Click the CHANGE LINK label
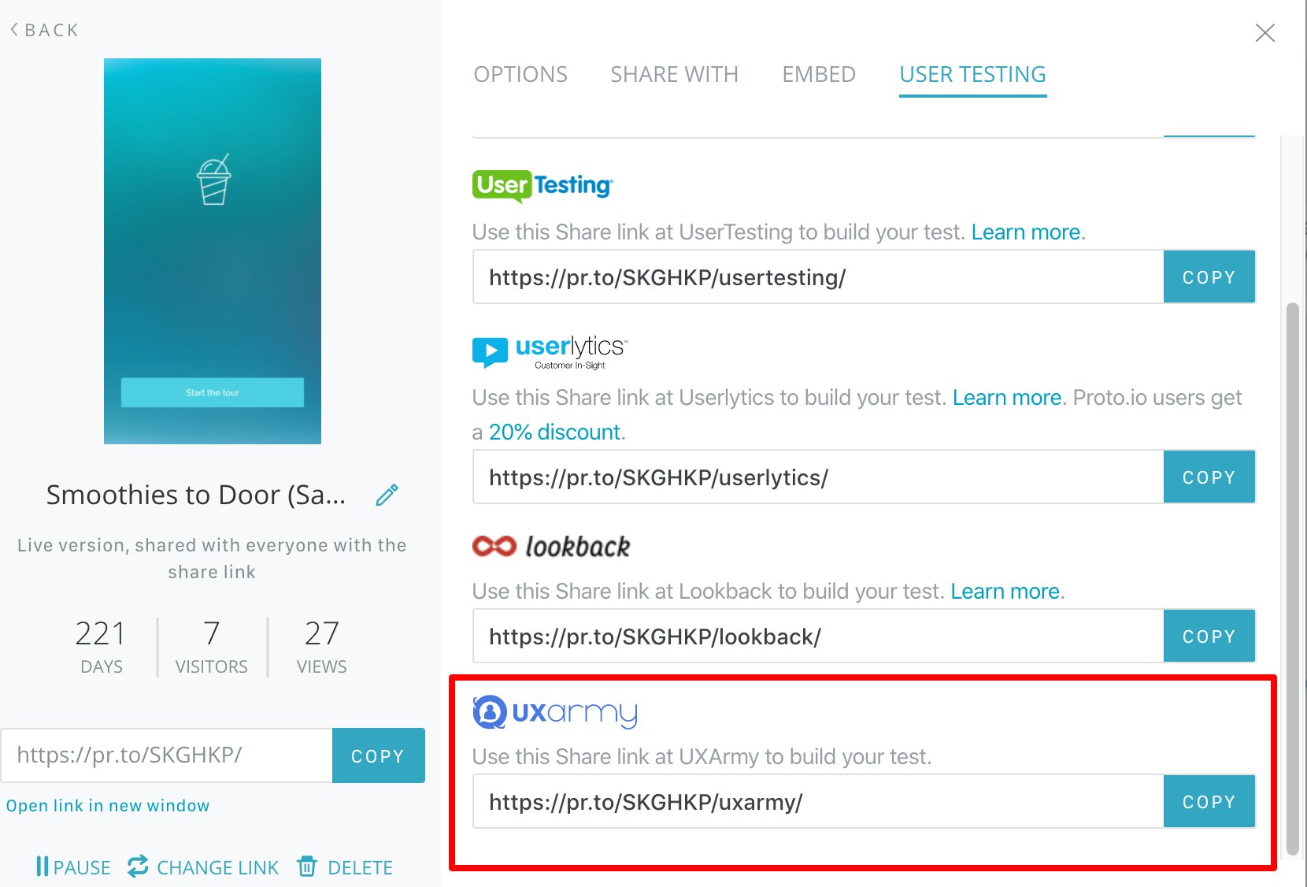The width and height of the screenshot is (1307, 887). tap(217, 867)
